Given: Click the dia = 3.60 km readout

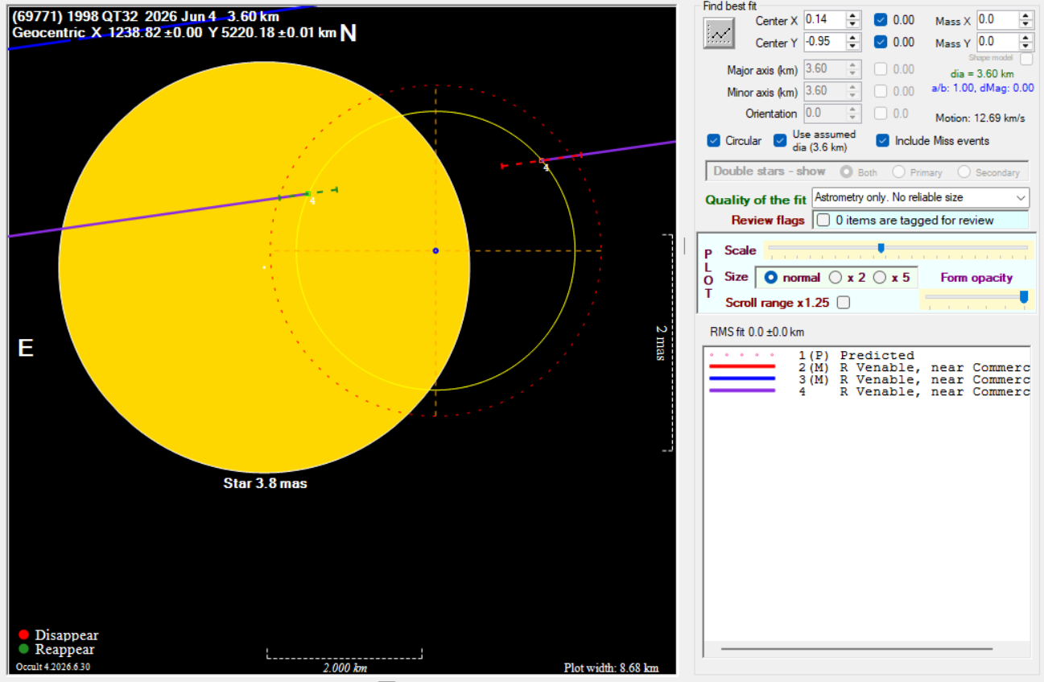Looking at the screenshot, I should click(982, 73).
